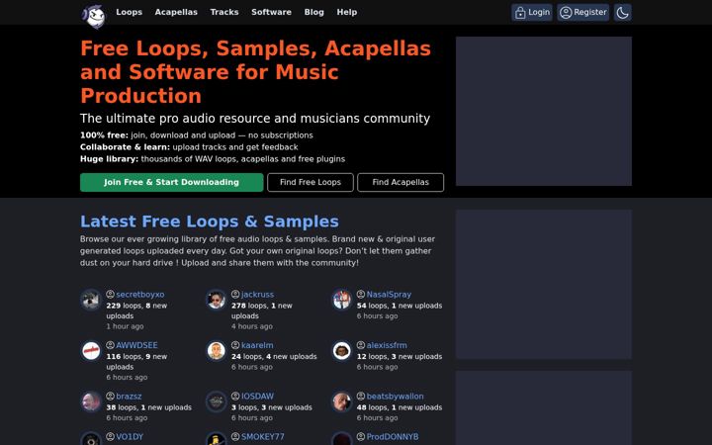Screen dimensions: 712x445
Task: Open the Software nav item
Action: (272, 12)
